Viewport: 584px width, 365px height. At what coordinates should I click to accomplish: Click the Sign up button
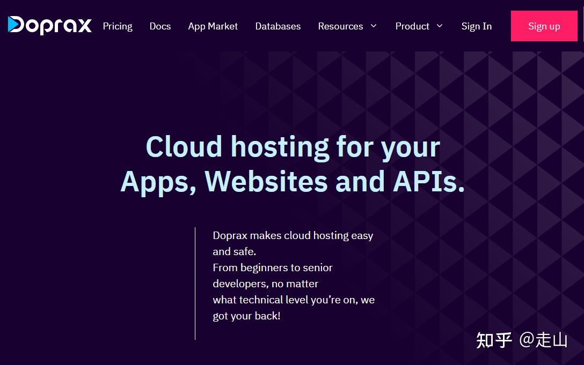544,26
